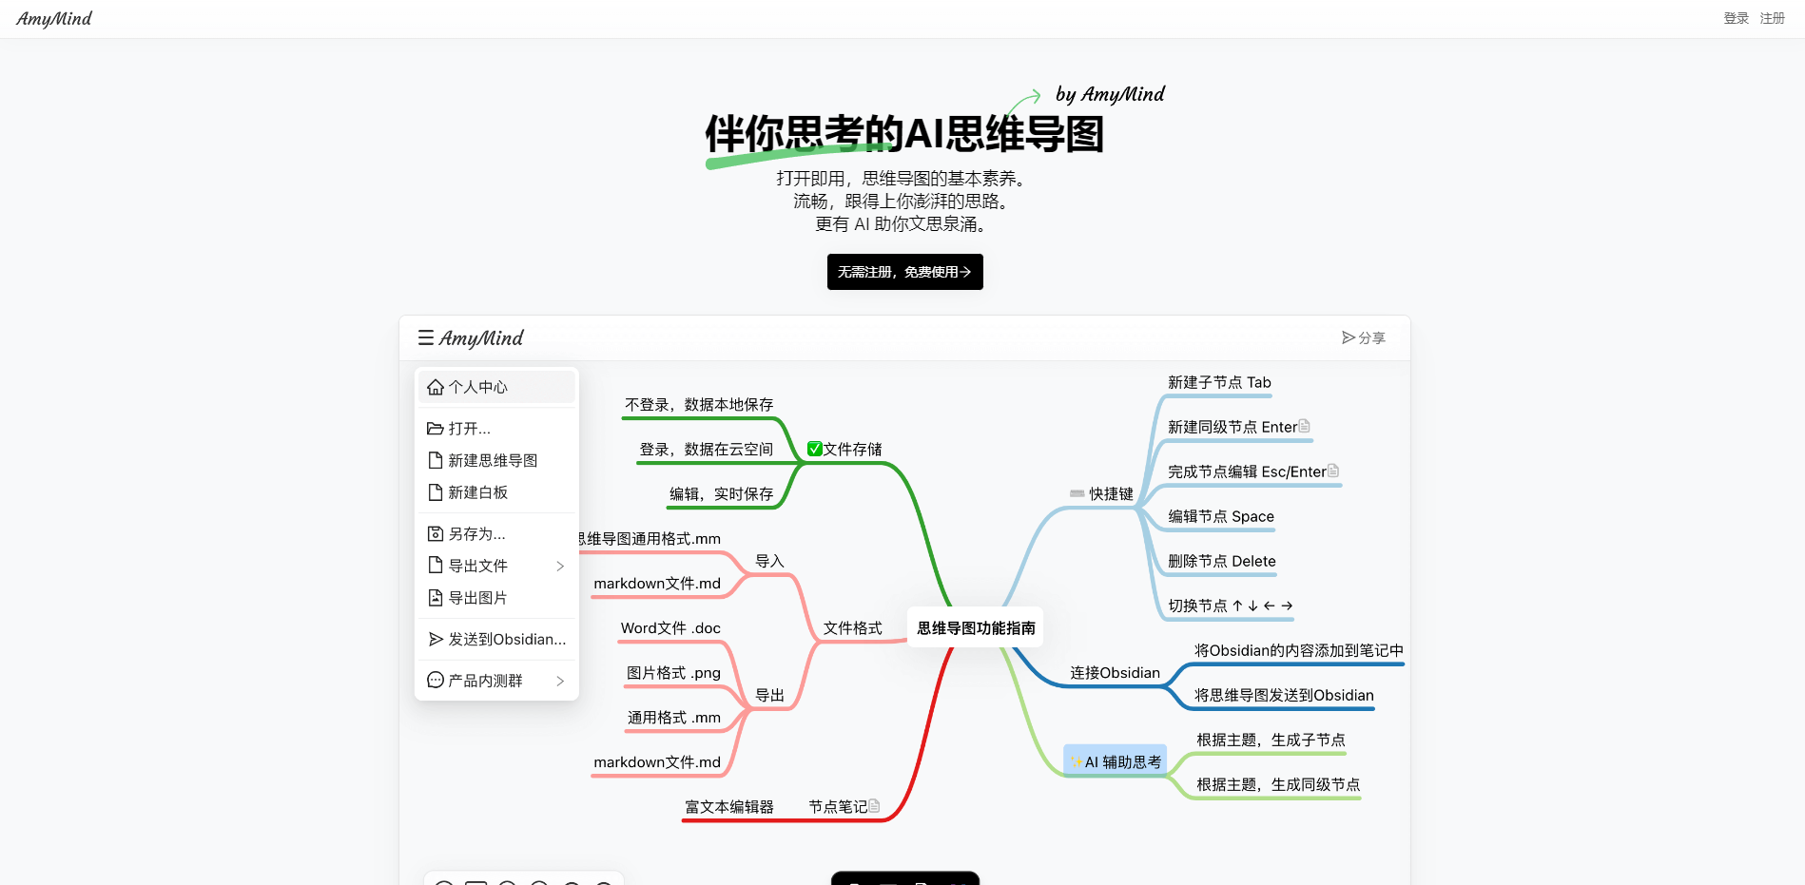The height and width of the screenshot is (885, 1805).
Task: Click the 无需注册，免费使用 button
Action: 904,272
